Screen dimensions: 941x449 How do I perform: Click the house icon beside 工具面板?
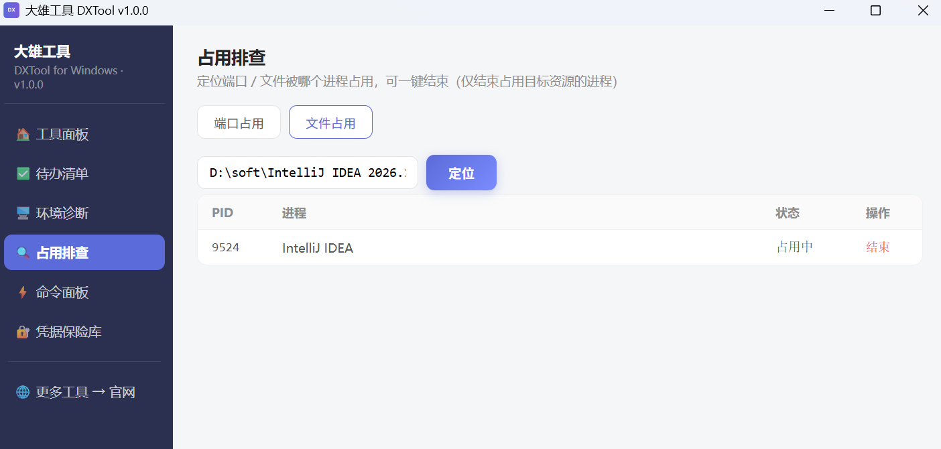(x=23, y=135)
